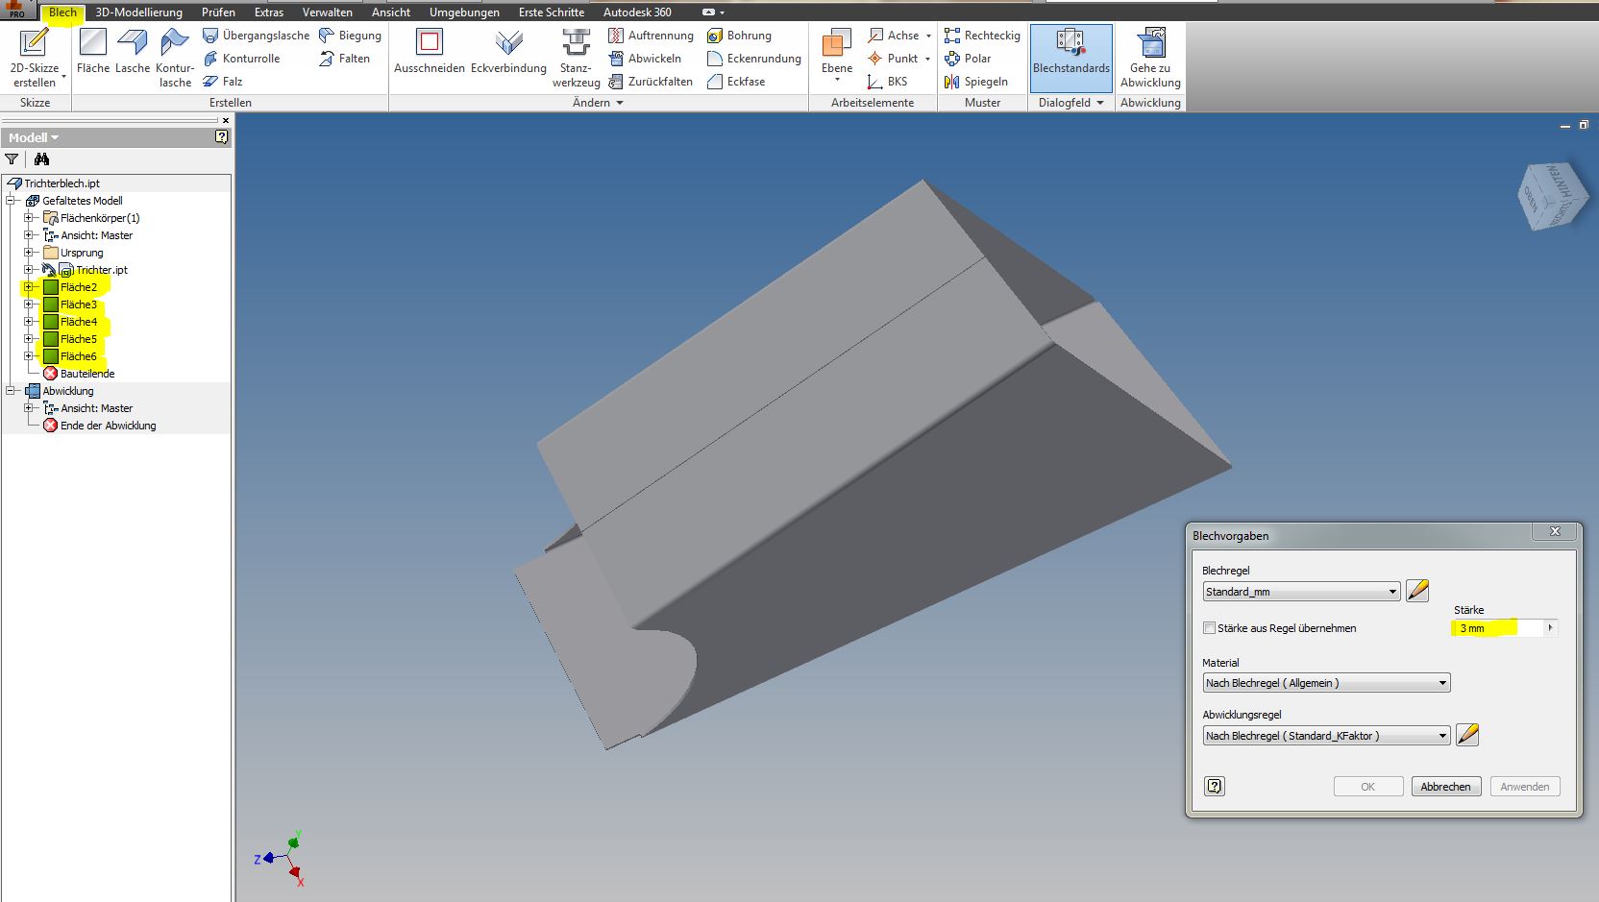Click the Stärke 3 mm input field

pos(1497,628)
